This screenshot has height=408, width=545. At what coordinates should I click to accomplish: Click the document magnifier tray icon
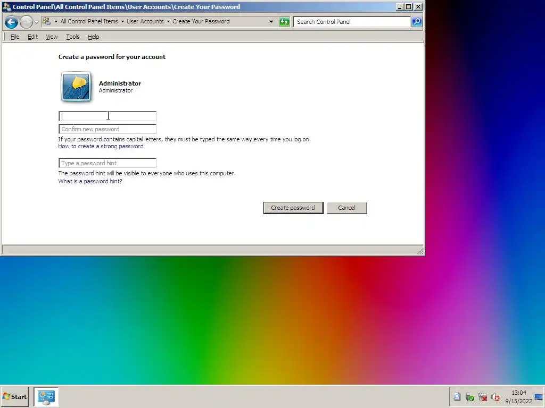click(457, 396)
